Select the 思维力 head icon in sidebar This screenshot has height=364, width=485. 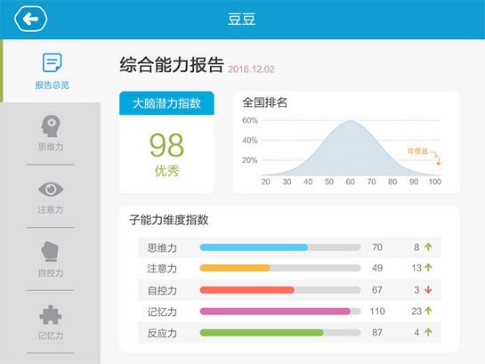click(x=51, y=126)
